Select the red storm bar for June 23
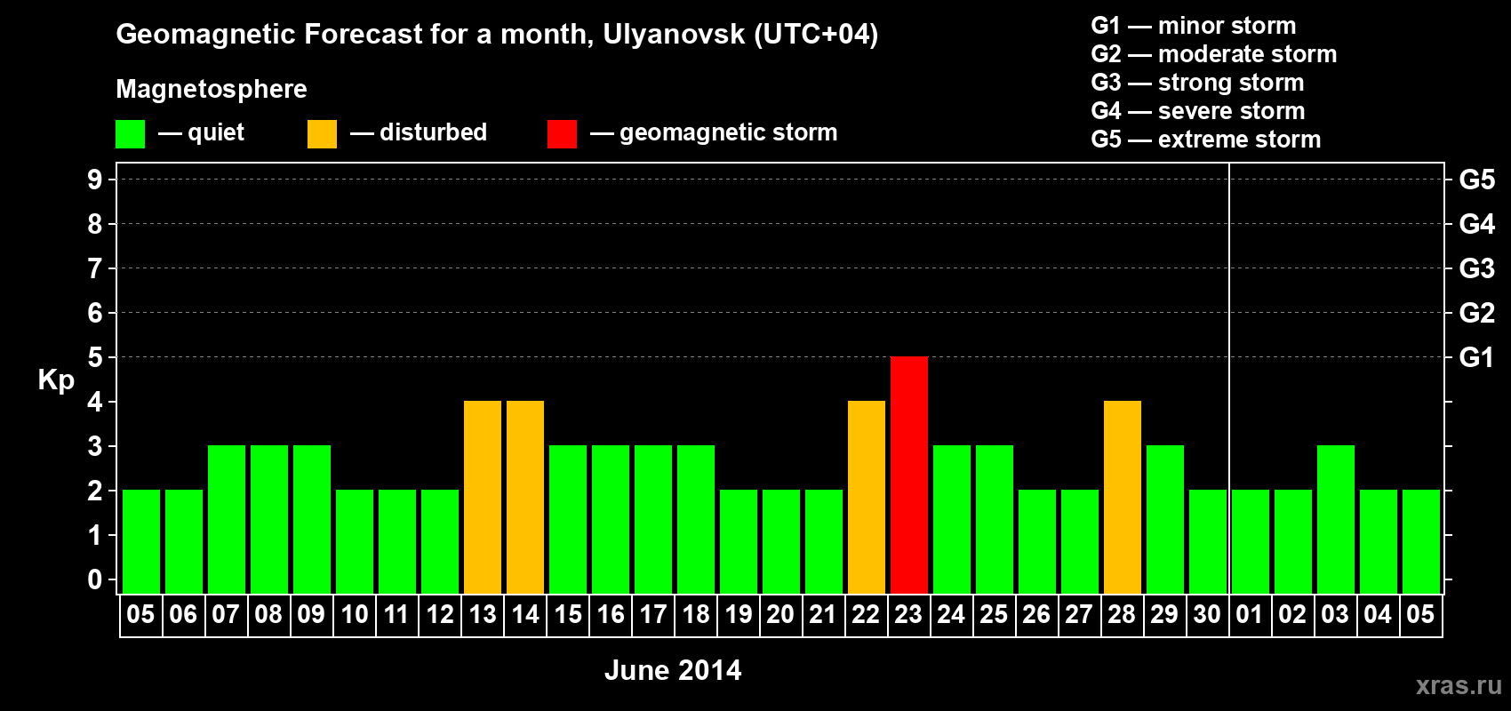 click(909, 475)
